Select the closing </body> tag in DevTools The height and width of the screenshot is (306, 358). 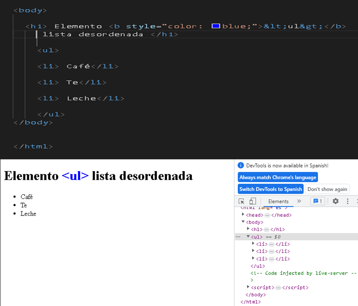click(x=256, y=295)
